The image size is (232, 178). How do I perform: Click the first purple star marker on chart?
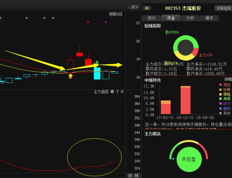click(x=88, y=22)
